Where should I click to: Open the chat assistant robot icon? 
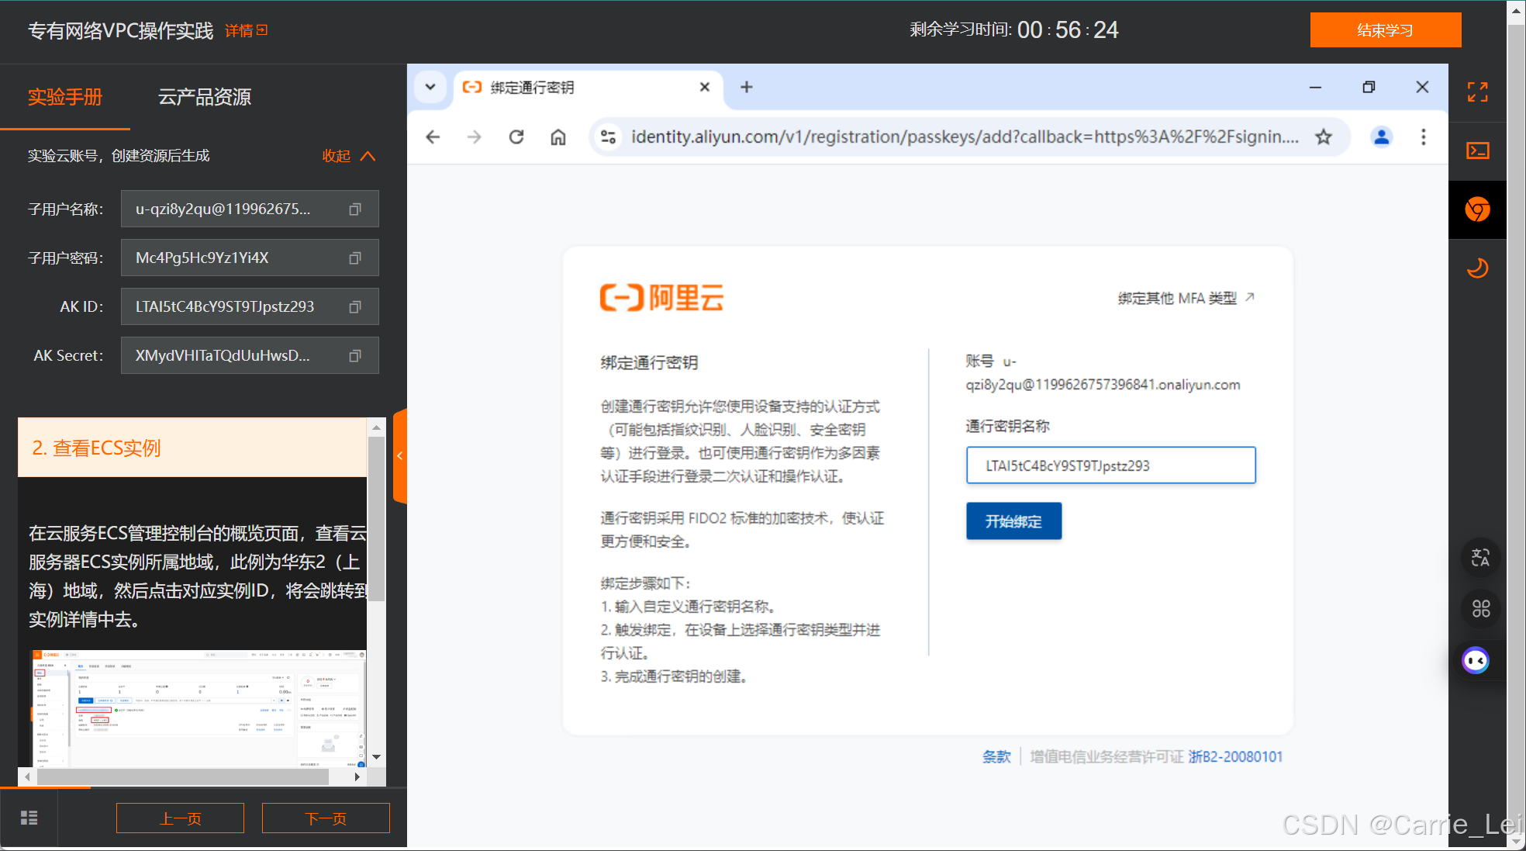[x=1476, y=661]
